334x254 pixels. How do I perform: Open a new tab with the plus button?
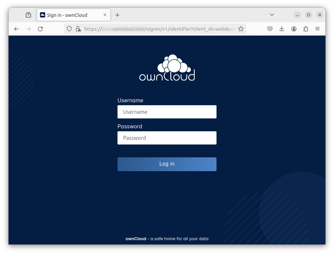click(117, 15)
